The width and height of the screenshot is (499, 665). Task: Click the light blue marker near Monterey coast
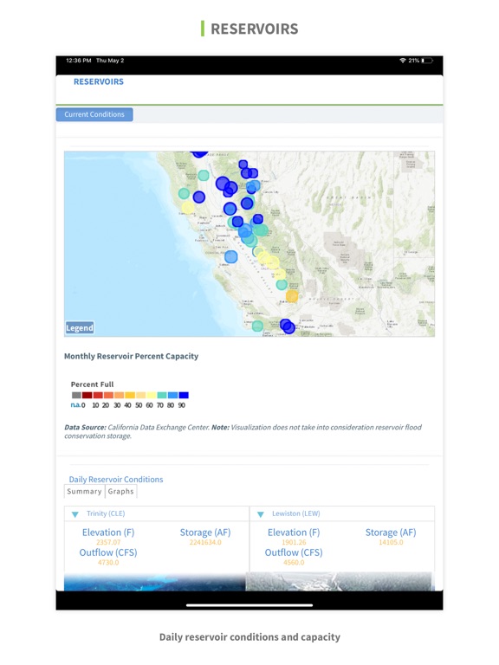point(230,256)
